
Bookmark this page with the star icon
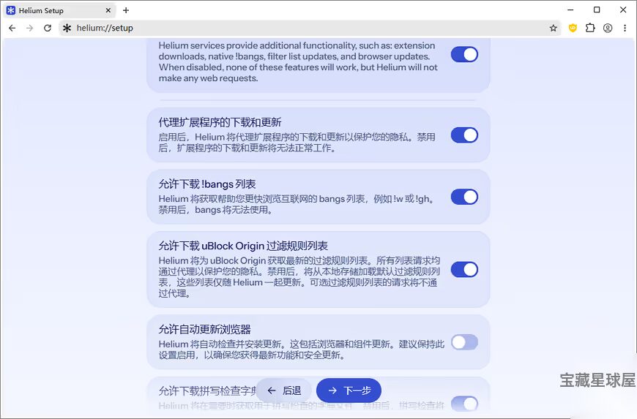[x=554, y=28]
